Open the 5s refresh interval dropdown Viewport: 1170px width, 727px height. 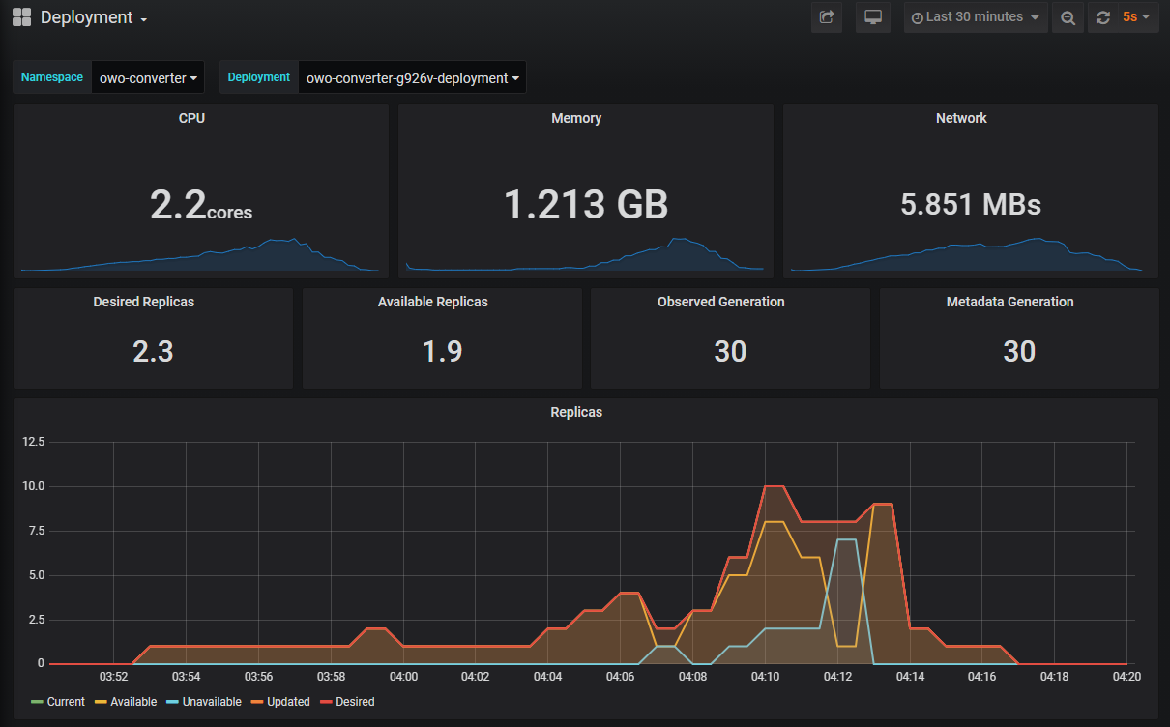(x=1136, y=17)
